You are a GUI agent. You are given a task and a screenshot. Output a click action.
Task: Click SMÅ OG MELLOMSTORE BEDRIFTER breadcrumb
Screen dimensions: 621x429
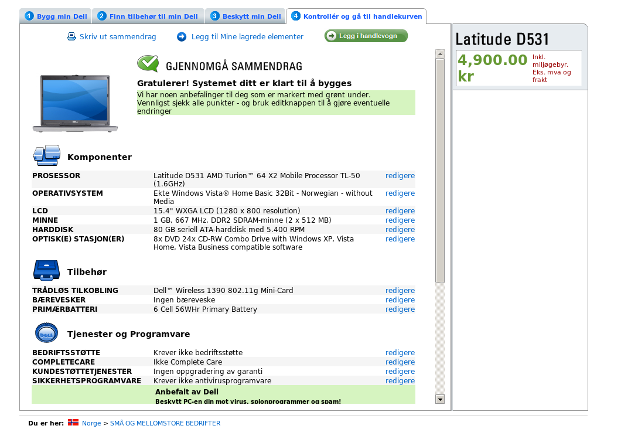(165, 423)
